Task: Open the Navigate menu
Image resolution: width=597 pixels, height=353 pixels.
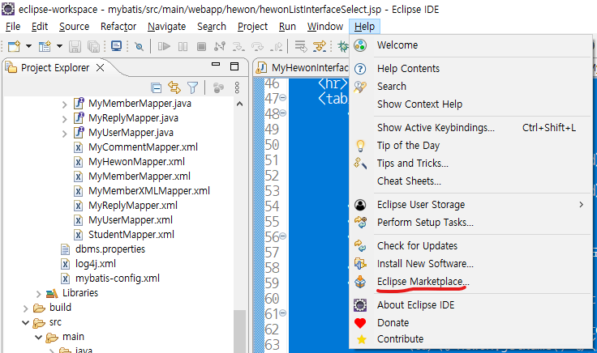Action: pos(167,27)
